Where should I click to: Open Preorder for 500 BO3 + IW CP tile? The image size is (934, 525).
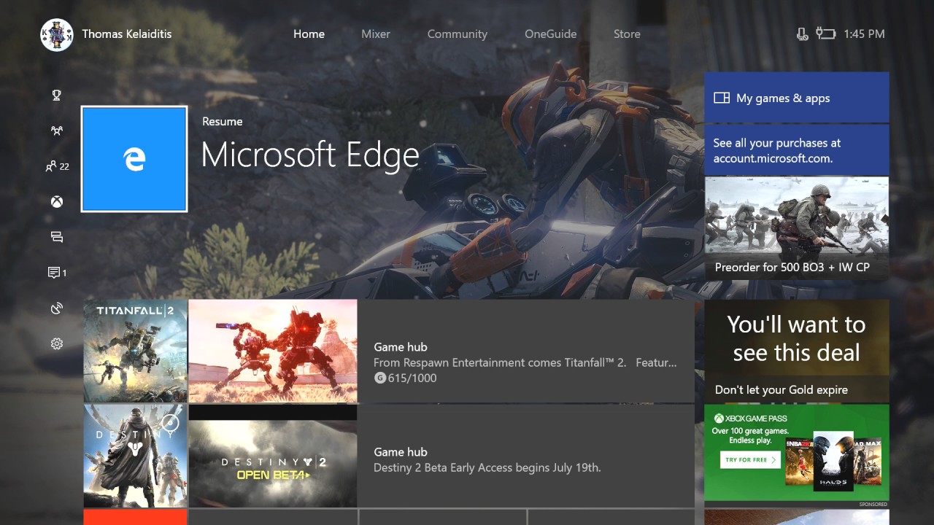point(797,227)
